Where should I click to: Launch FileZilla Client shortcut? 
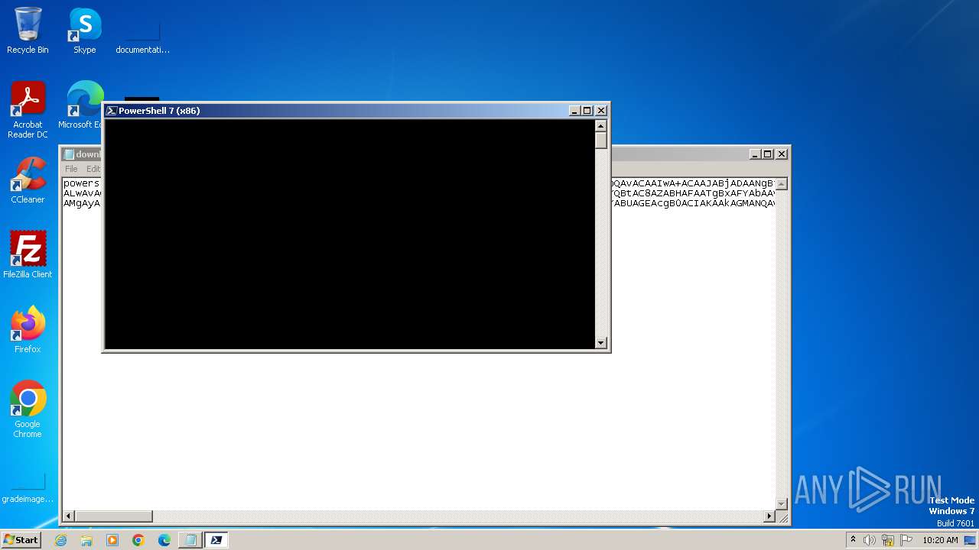[x=28, y=254]
